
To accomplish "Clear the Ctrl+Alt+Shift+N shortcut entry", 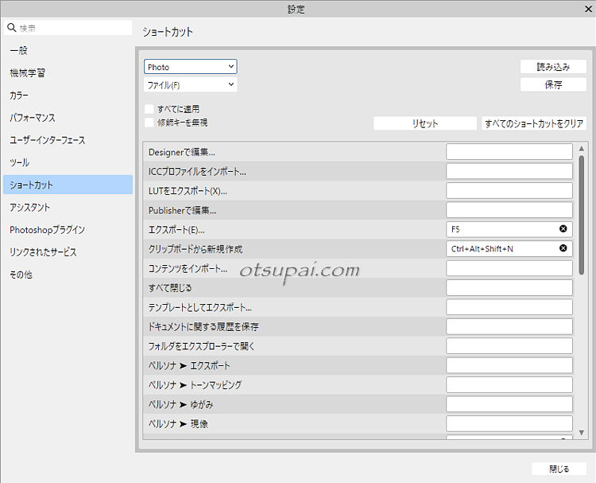I will (x=563, y=248).
